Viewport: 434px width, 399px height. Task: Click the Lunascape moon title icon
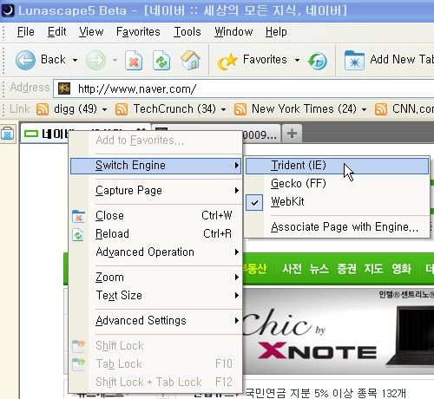7,10
